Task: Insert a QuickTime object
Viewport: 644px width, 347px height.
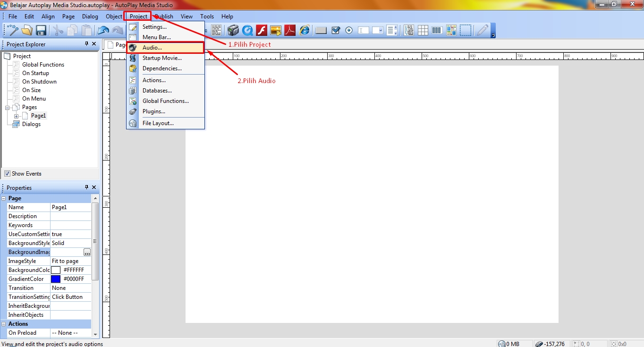Action: [x=247, y=31]
